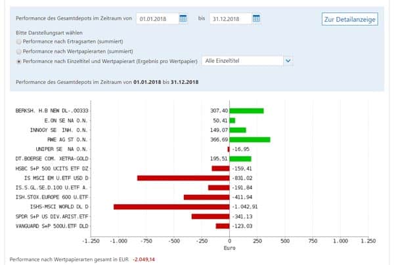Viewport: 394px width, 265px height.
Task: Click the label UNIPER SE NA O.N.
Action: click(x=62, y=149)
